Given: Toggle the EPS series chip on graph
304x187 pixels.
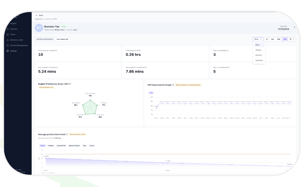Looking at the screenshot, I should coord(151,93).
